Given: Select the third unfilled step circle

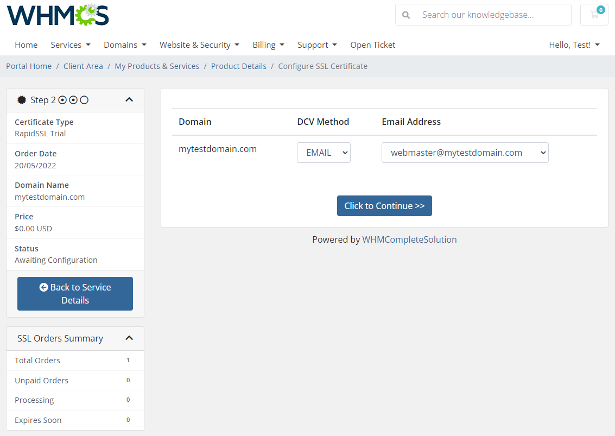Looking at the screenshot, I should click(x=85, y=100).
